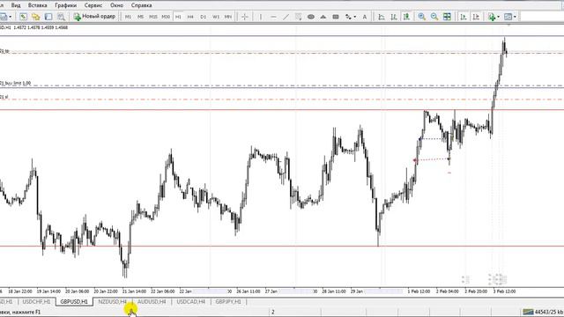Expand the indicators dropdown arrow
This screenshot has height=317, width=564.
pos(498,17)
